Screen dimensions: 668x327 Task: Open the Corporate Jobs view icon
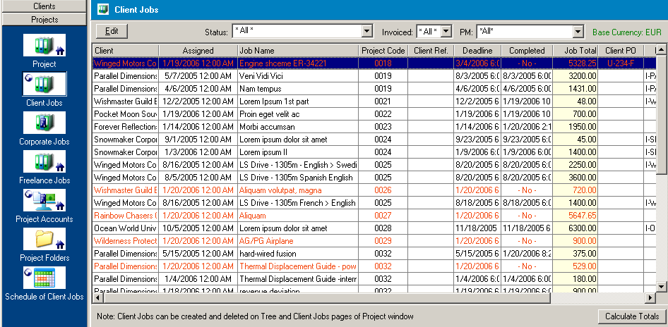(x=44, y=123)
